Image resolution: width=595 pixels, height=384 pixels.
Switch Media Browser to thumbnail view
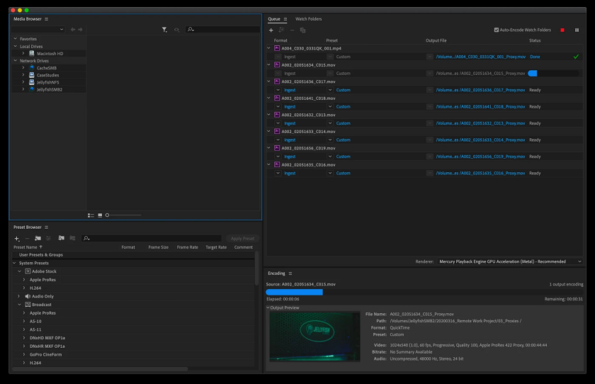[100, 215]
